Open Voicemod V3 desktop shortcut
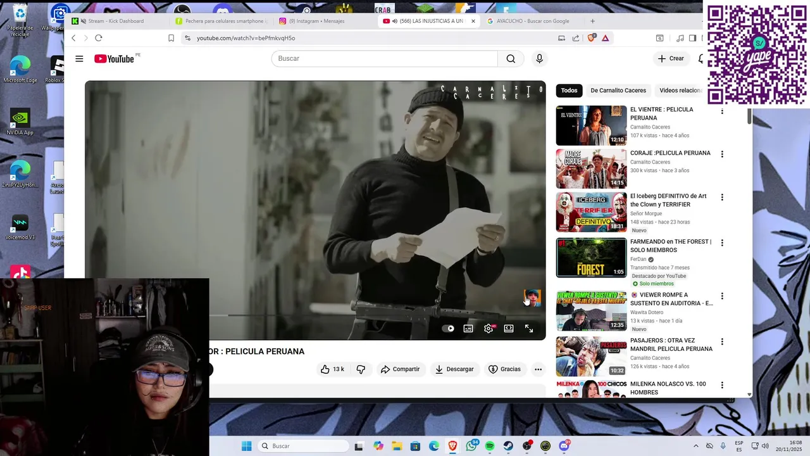810x456 pixels. click(20, 227)
